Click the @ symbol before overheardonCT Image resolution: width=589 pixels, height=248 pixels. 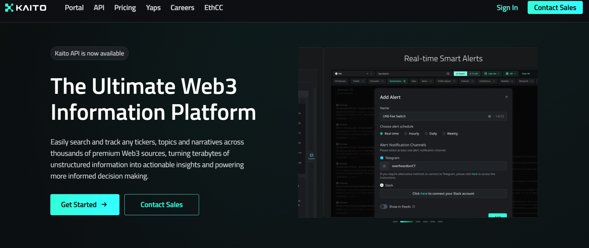tap(384, 166)
